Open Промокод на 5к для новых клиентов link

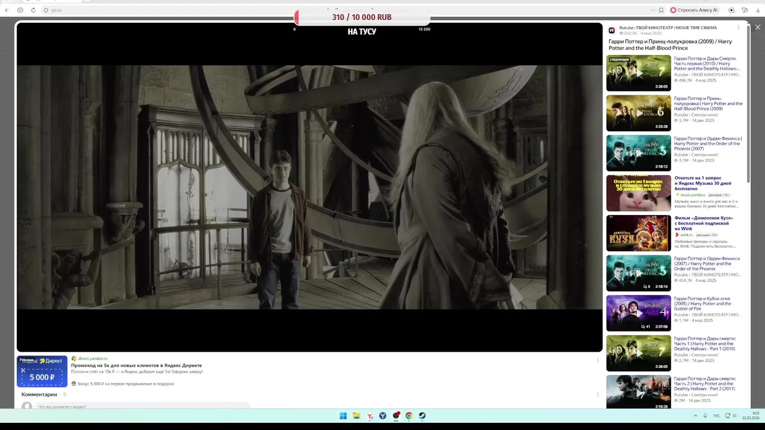(x=136, y=365)
